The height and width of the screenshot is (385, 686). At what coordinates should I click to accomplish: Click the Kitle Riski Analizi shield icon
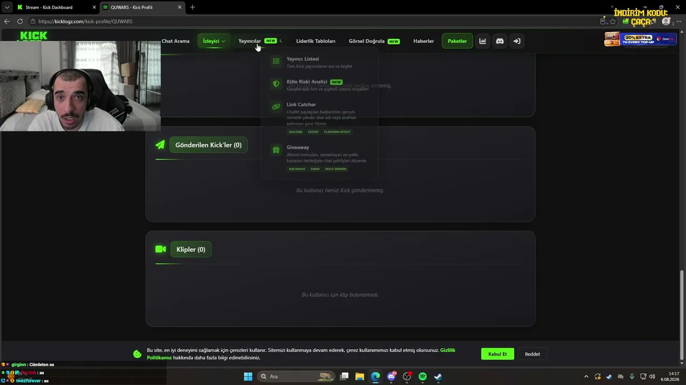[x=276, y=84]
